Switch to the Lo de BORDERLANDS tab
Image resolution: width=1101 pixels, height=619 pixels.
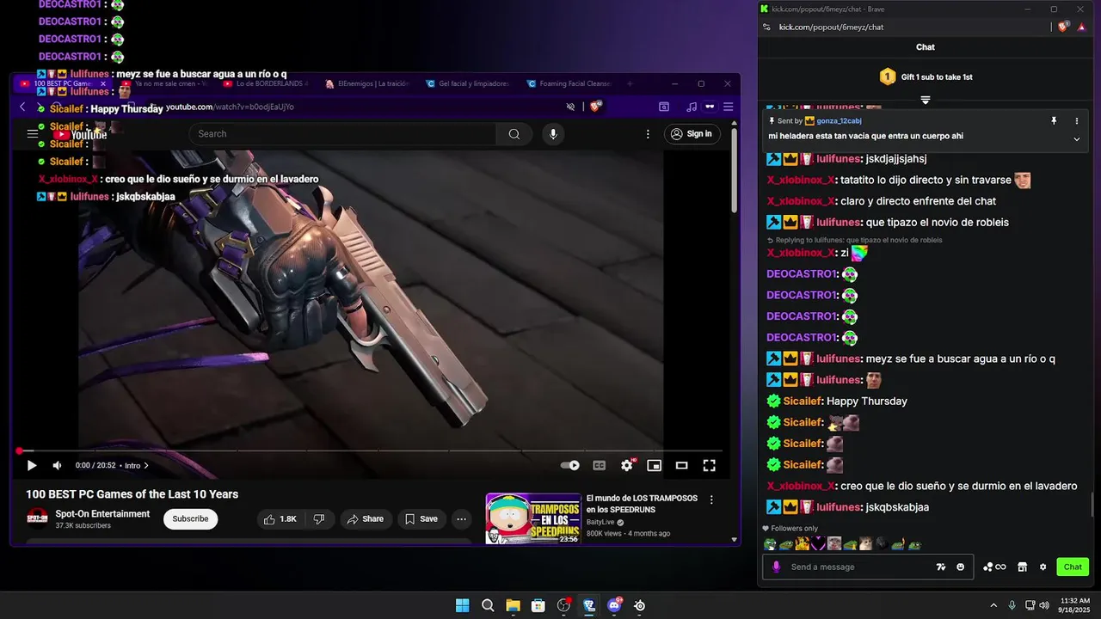pos(265,83)
